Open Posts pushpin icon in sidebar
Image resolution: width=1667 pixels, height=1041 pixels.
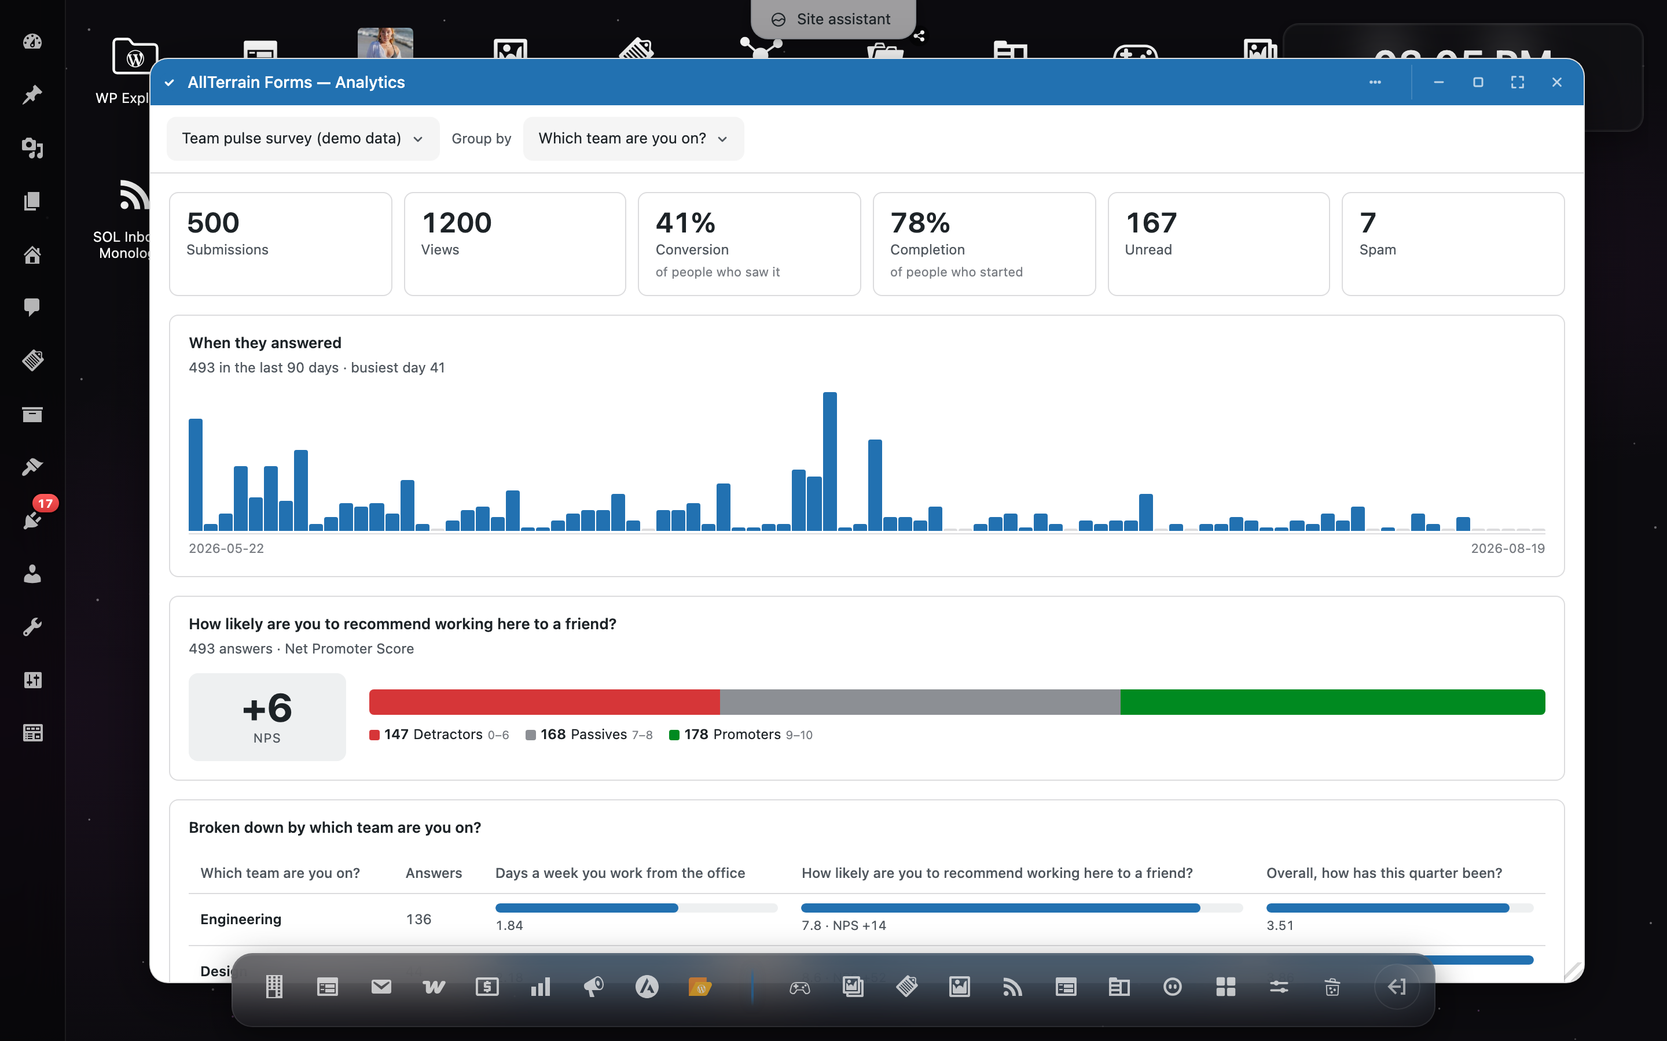click(32, 94)
